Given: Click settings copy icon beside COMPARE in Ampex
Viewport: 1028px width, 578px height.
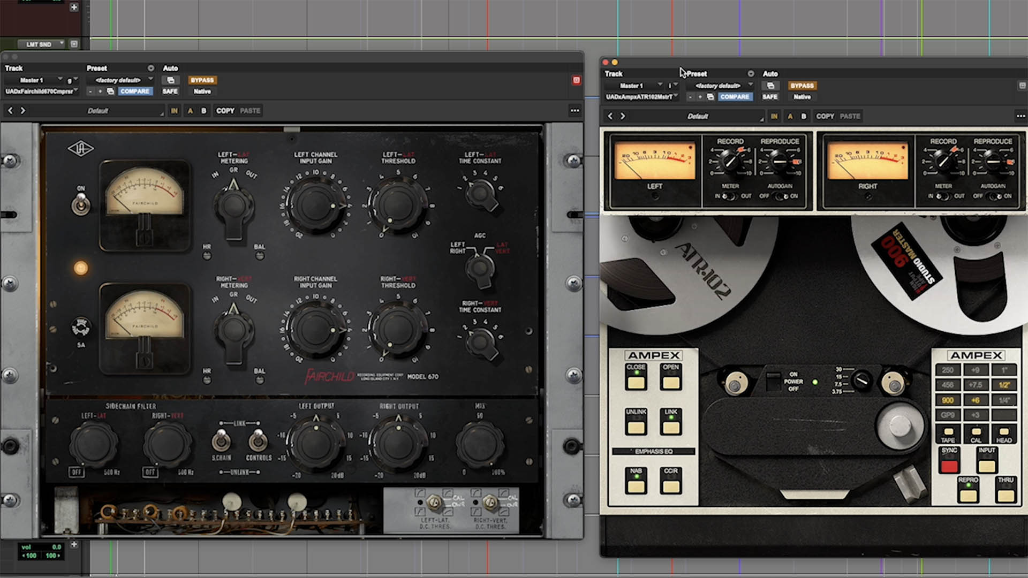Looking at the screenshot, I should pyautogui.click(x=710, y=97).
